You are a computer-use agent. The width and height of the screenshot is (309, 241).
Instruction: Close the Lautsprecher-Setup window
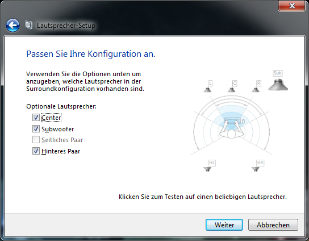pyautogui.click(x=291, y=6)
